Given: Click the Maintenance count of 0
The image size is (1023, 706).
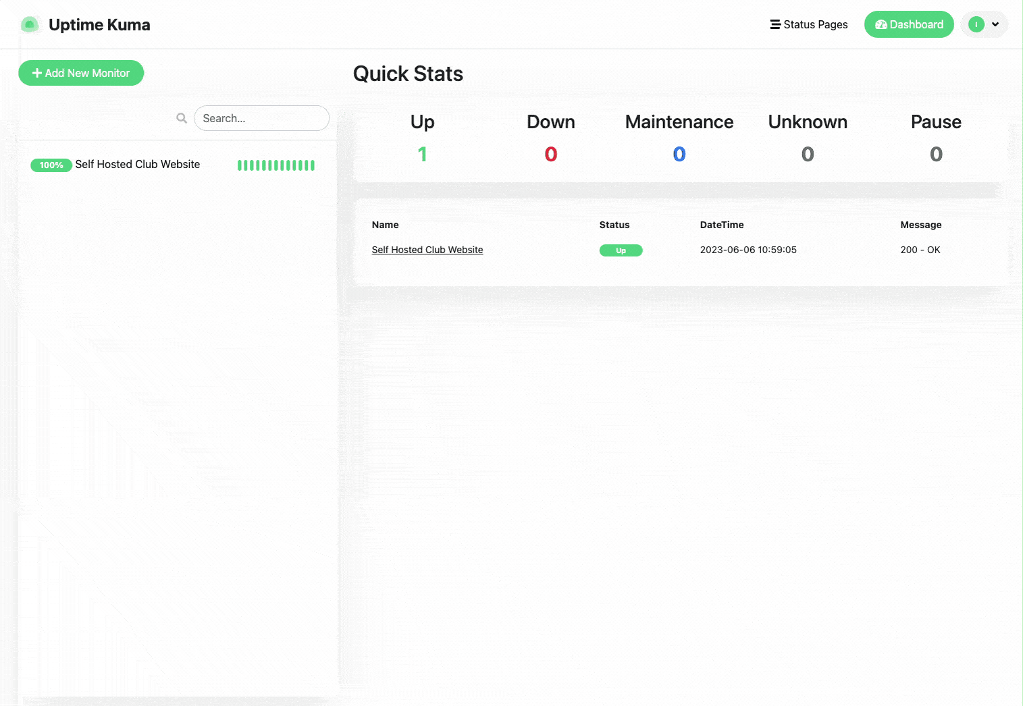Looking at the screenshot, I should [679, 155].
